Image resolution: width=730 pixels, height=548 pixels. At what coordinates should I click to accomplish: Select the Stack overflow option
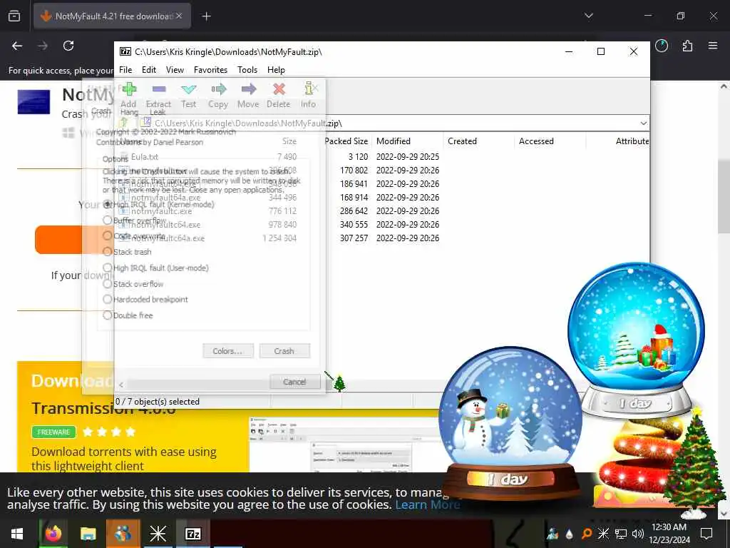click(133, 284)
